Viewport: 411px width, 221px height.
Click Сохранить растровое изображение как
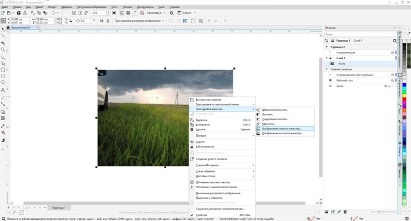[223, 209]
